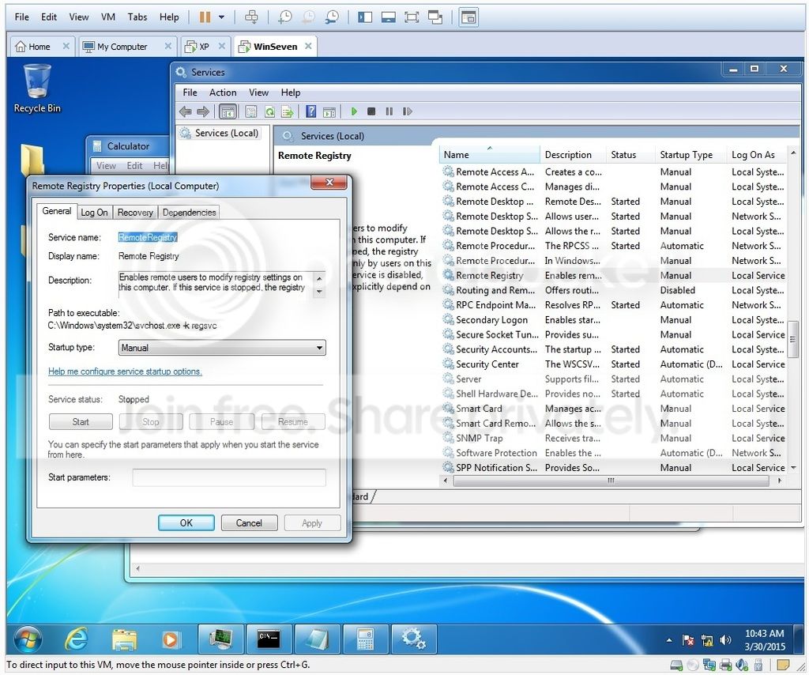Open the Action menu in Services window
Screen dimensions: 809x675
click(223, 92)
